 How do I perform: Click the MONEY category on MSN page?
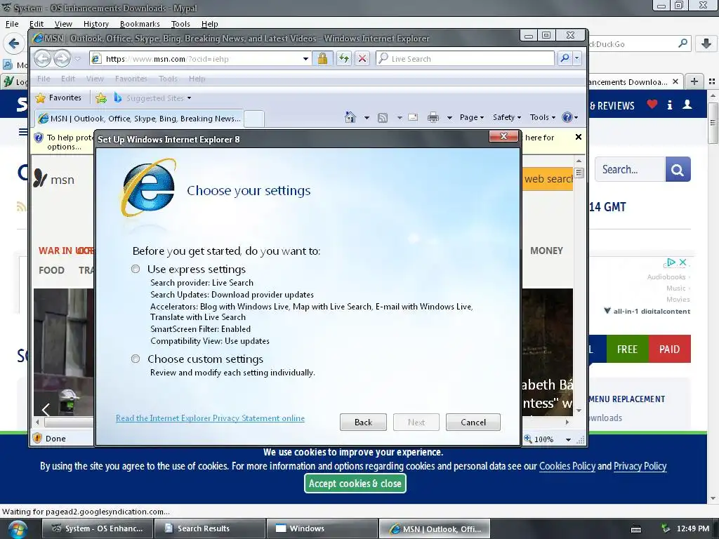pos(546,251)
